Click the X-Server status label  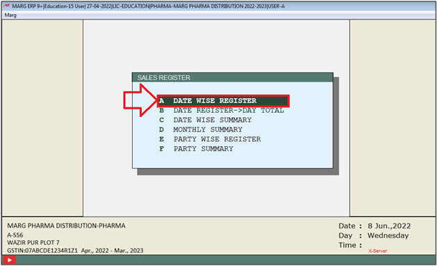[378, 251]
